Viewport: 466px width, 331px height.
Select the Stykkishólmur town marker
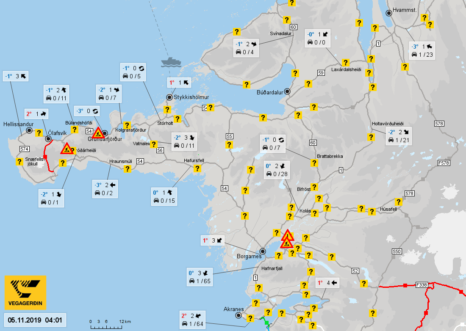tap(169, 97)
